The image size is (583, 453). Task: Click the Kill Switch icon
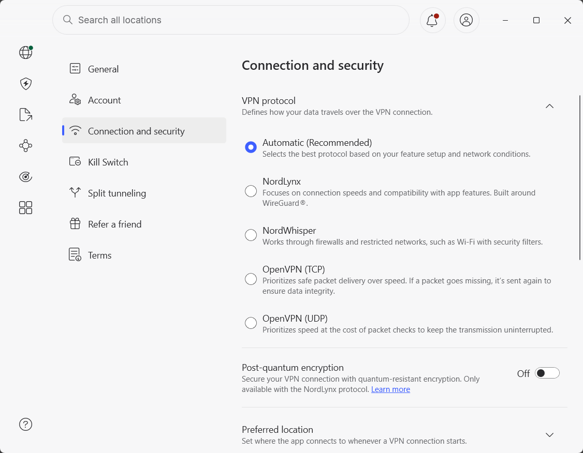[x=75, y=161]
